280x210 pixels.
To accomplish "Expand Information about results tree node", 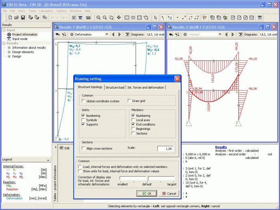I will pyautogui.click(x=9, y=48).
